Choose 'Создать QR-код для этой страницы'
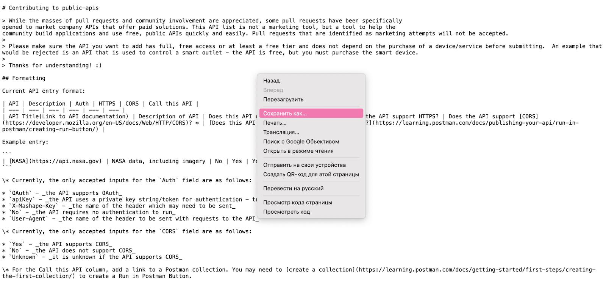 coord(311,175)
